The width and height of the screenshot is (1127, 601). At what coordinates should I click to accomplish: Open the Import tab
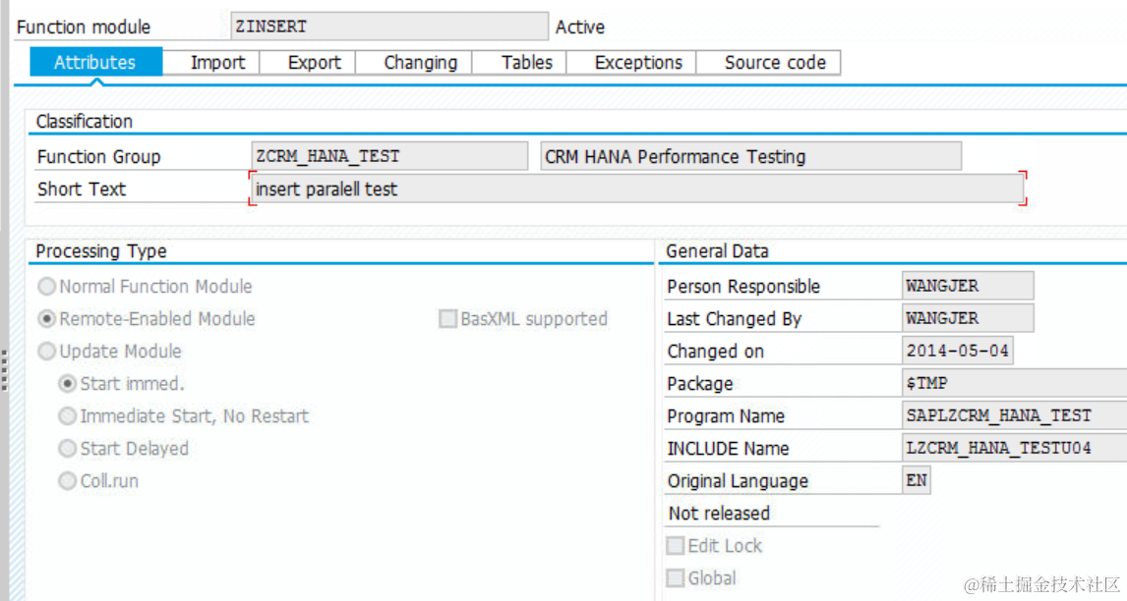pos(217,63)
